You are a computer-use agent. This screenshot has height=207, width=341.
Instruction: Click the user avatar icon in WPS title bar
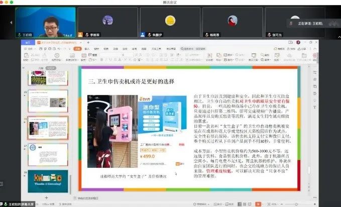point(298,42)
